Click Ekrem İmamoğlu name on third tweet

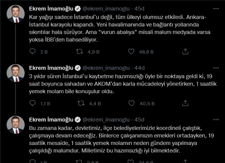pyautogui.click(x=51, y=120)
